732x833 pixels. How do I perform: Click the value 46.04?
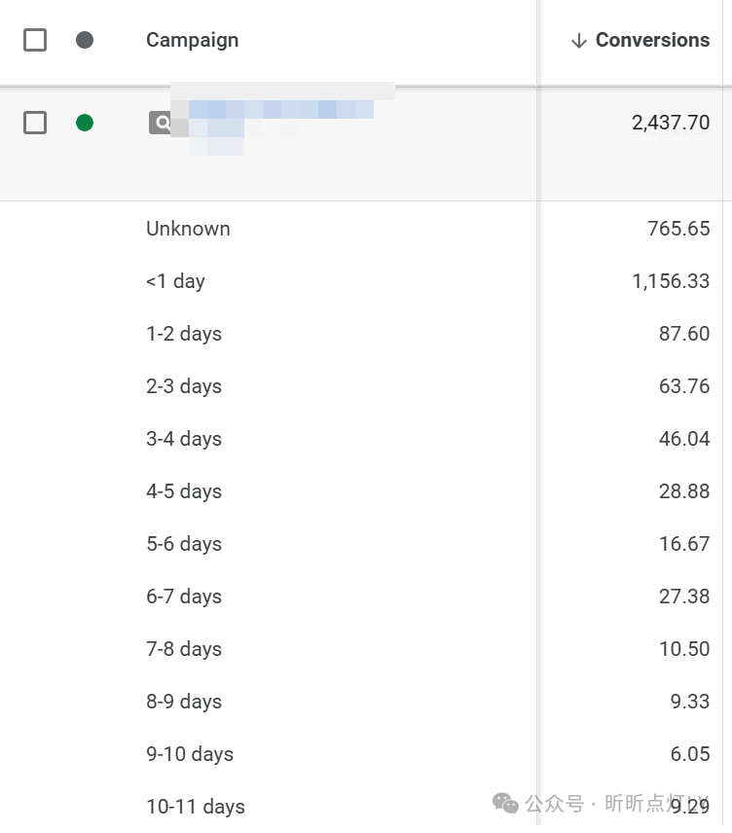pyautogui.click(x=684, y=439)
